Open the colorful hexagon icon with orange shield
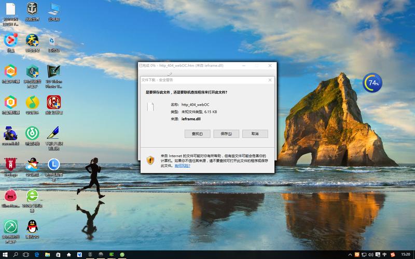The image size is (415, 259). pyautogui.click(x=10, y=102)
